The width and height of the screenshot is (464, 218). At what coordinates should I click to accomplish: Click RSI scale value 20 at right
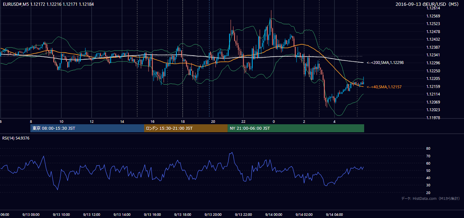point(428,193)
